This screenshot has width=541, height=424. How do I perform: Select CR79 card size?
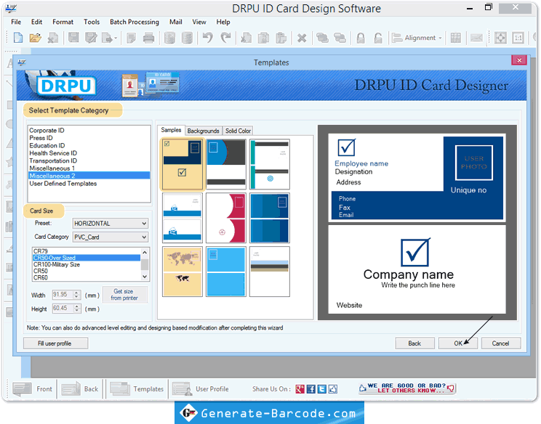87,251
